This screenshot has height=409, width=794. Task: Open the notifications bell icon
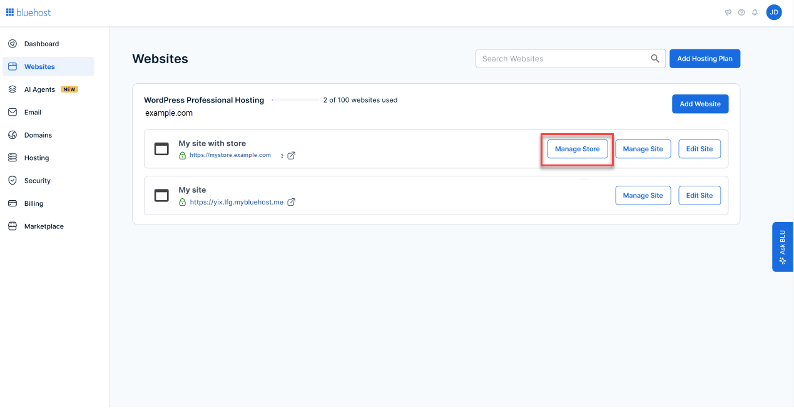(755, 12)
